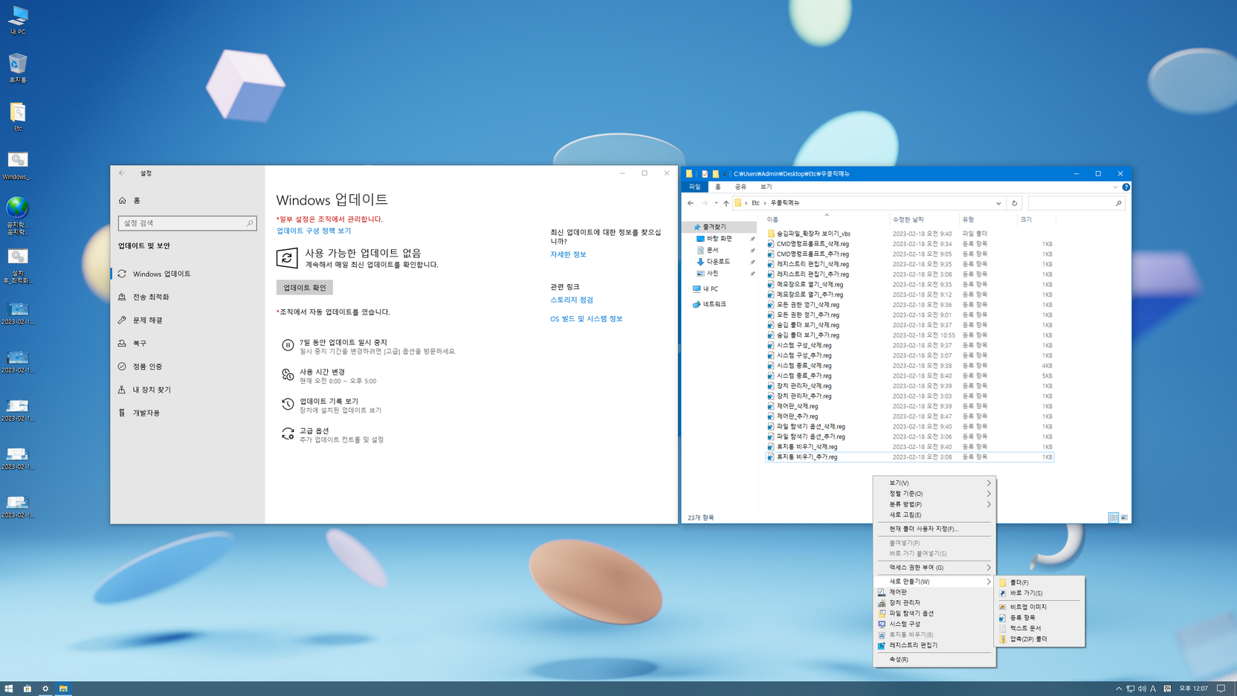Open OS 빌드 및 시스템 정보 link
Viewport: 1237px width, 696px height.
coord(587,318)
